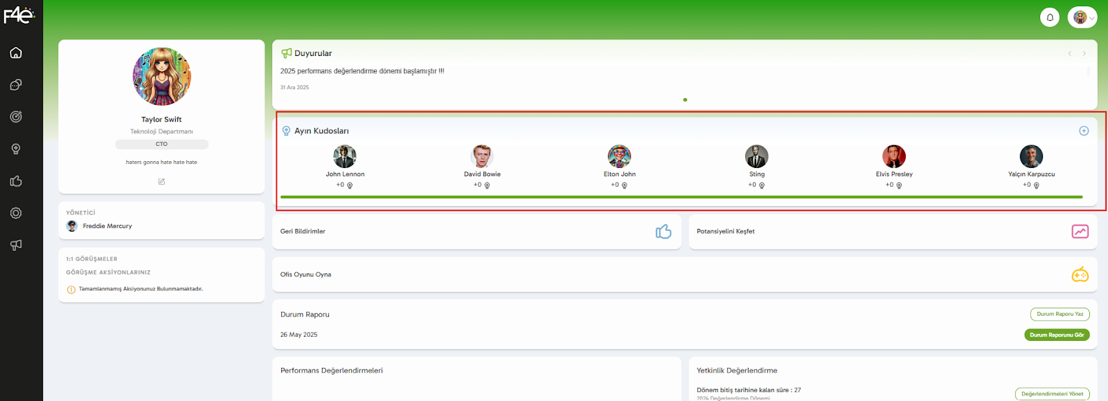The width and height of the screenshot is (1108, 401).
Task: Open the notification bell
Action: [1050, 17]
